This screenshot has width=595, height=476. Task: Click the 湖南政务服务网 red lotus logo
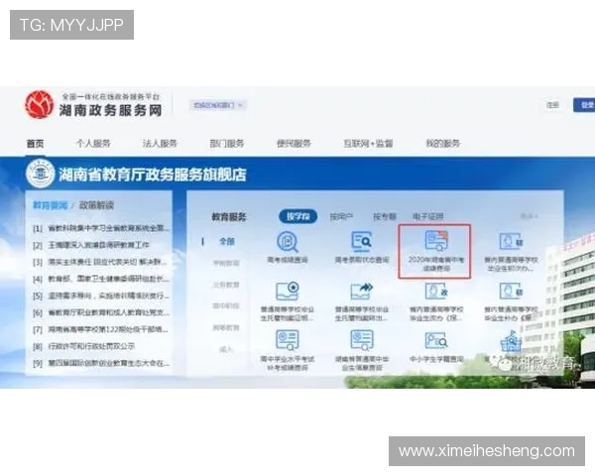[x=39, y=104]
